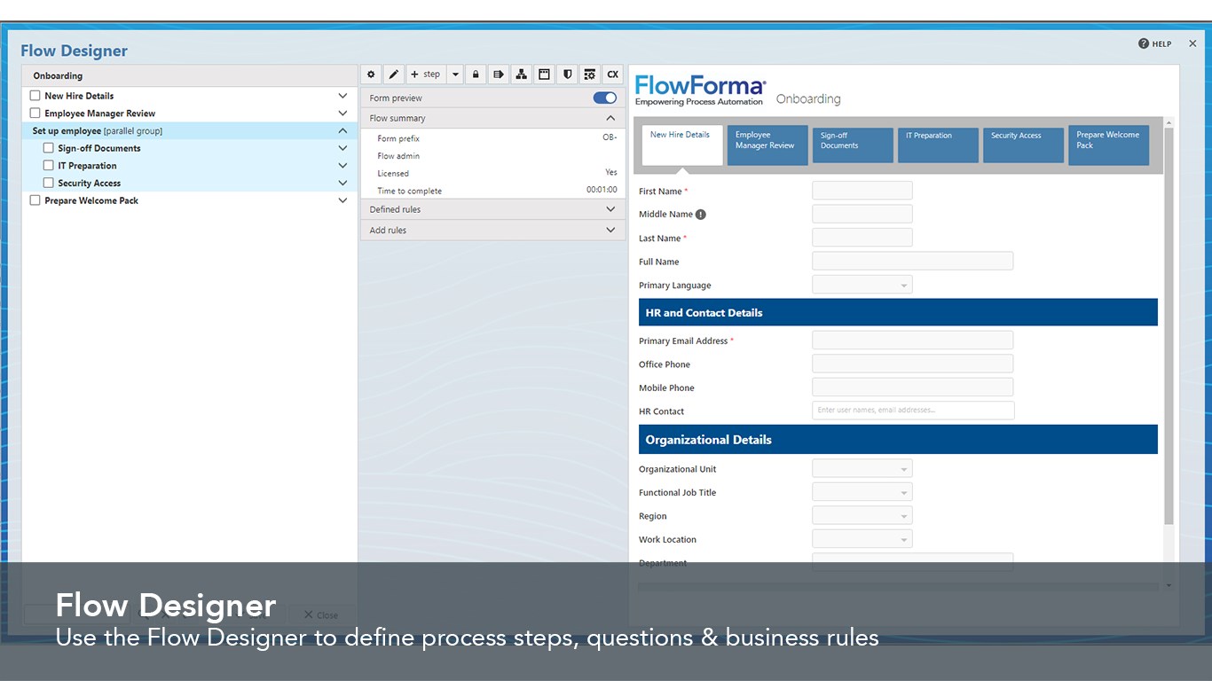Click the CX toolbar button
The height and width of the screenshot is (681, 1212).
tap(613, 74)
